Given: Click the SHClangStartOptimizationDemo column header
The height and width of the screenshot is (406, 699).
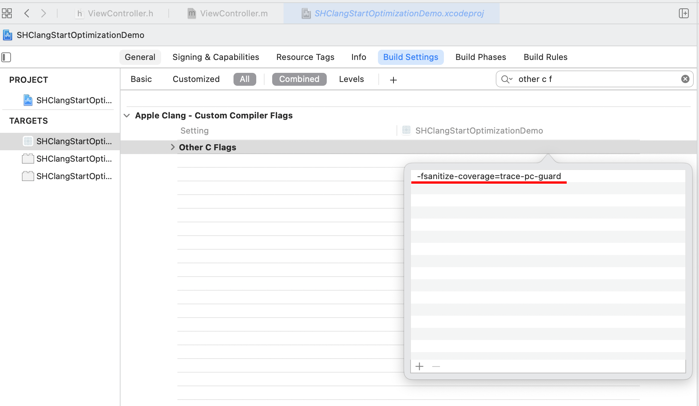Looking at the screenshot, I should point(479,131).
